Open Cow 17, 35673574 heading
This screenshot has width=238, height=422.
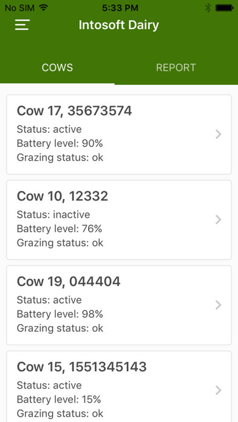(x=75, y=111)
